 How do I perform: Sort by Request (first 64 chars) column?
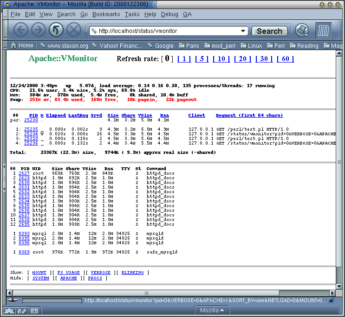click(x=249, y=115)
